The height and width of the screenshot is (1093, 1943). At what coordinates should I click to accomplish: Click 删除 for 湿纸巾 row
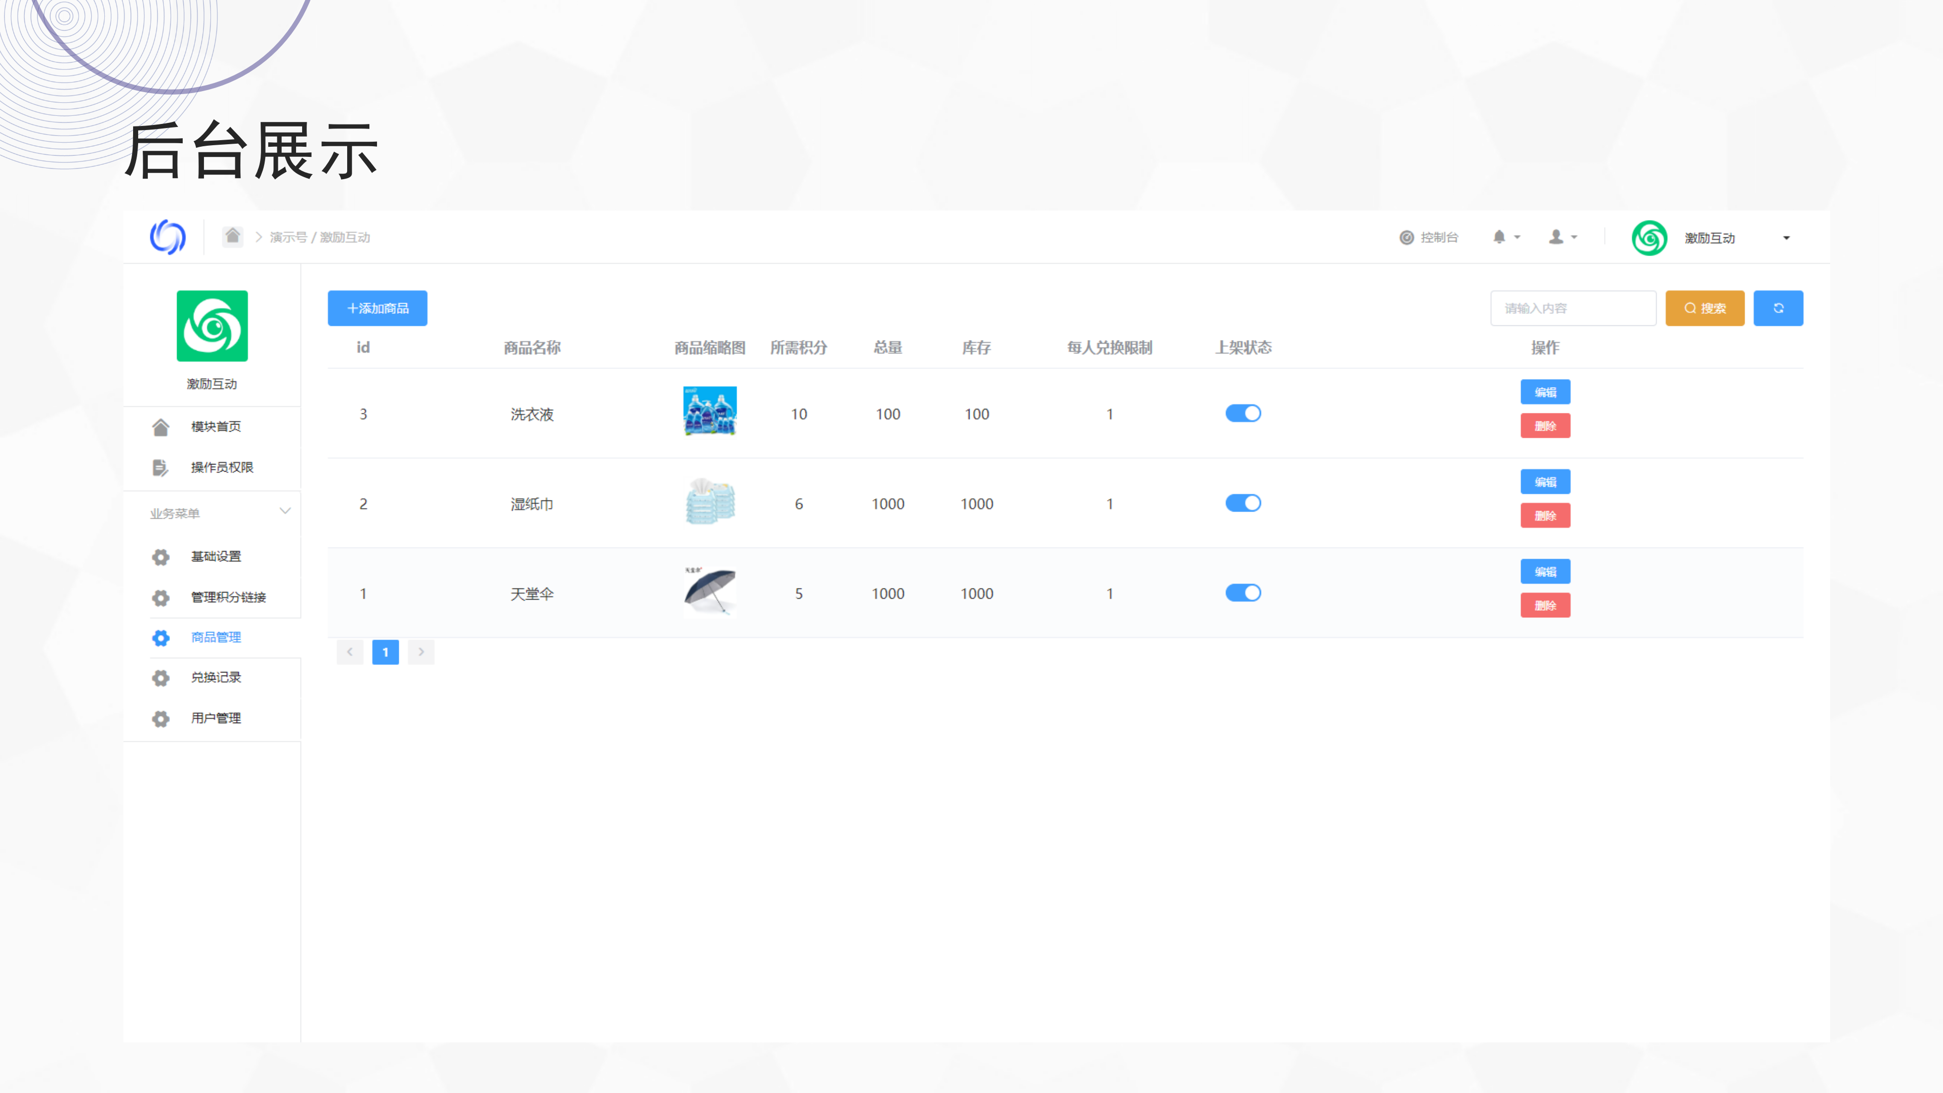1545,516
